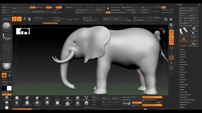This screenshot has height=113, width=202.
Task: Open the material sphere selector
Action: [x=7, y=67]
